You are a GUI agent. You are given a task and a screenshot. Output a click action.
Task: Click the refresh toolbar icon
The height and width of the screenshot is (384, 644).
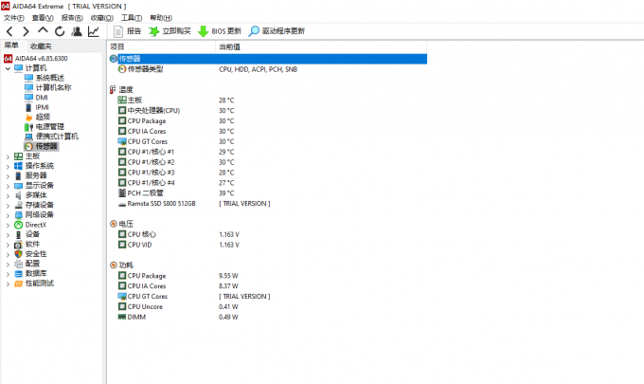pyautogui.click(x=59, y=31)
